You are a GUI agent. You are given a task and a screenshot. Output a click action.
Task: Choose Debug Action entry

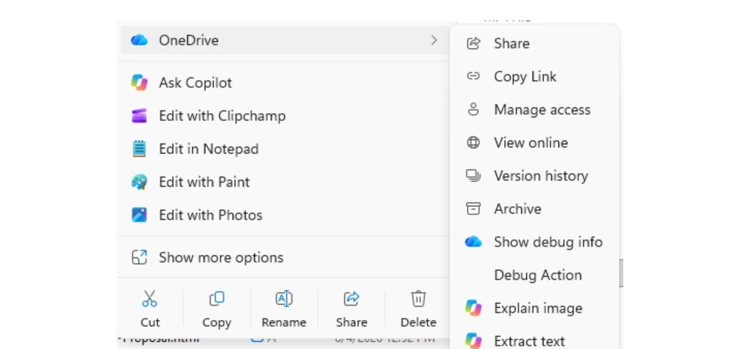point(534,275)
